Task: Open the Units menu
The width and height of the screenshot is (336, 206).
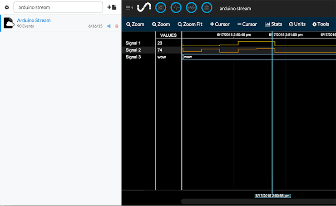Action: coord(297,24)
